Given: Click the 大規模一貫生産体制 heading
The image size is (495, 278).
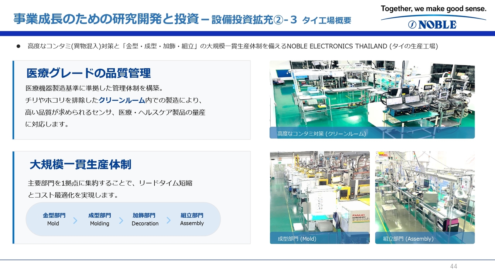Looking at the screenshot, I should tap(80, 165).
